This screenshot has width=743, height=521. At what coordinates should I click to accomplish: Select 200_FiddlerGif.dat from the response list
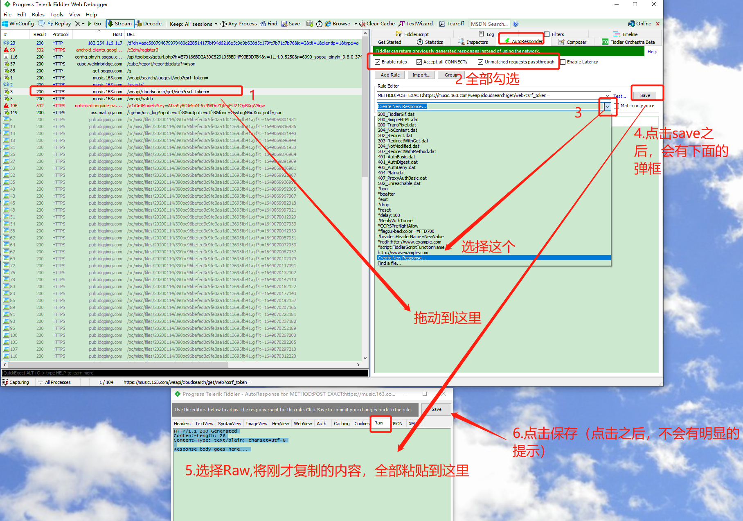point(494,114)
